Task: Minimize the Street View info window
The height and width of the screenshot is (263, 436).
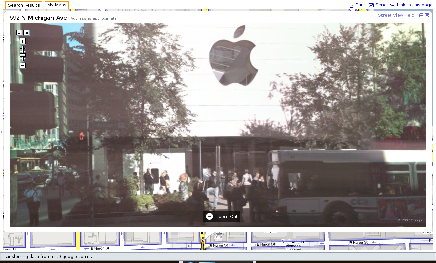Action: coord(421,15)
